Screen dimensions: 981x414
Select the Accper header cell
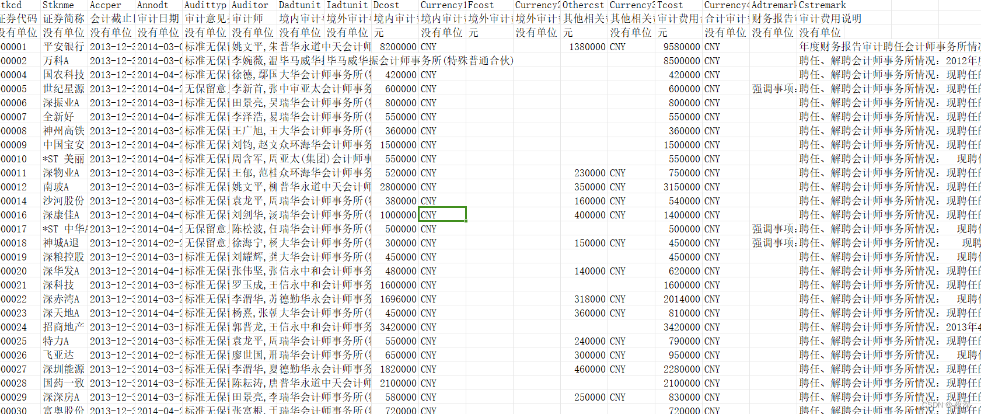point(111,5)
